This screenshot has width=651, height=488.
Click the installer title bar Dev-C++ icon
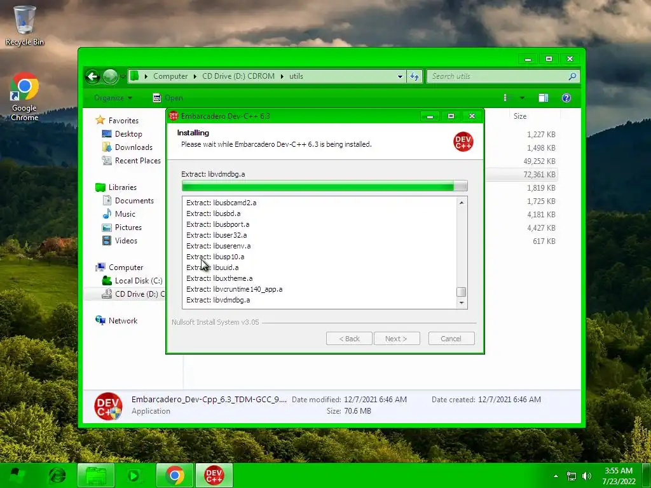174,116
